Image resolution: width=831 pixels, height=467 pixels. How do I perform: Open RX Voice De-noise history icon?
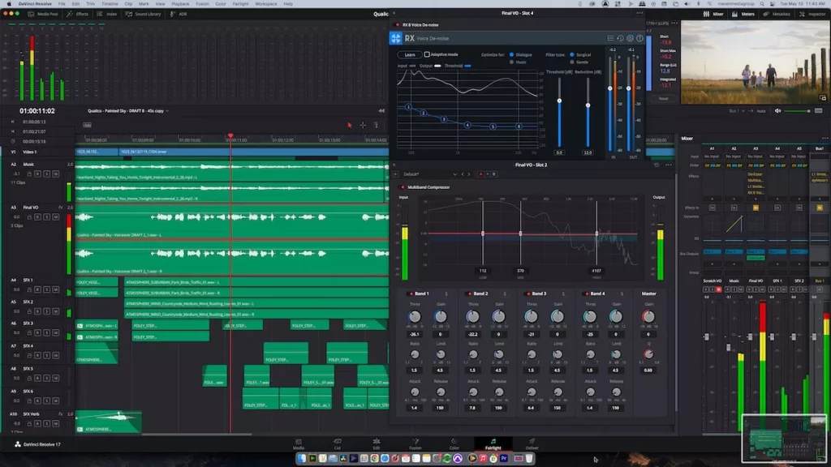point(620,38)
